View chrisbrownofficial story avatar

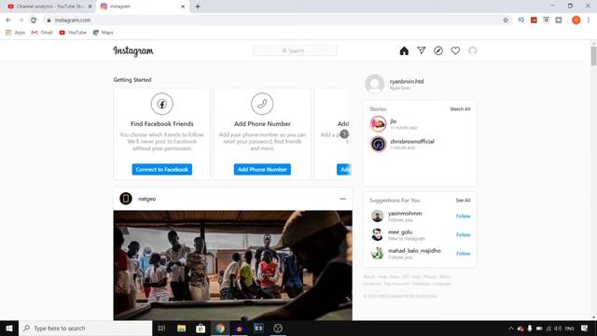pos(378,144)
